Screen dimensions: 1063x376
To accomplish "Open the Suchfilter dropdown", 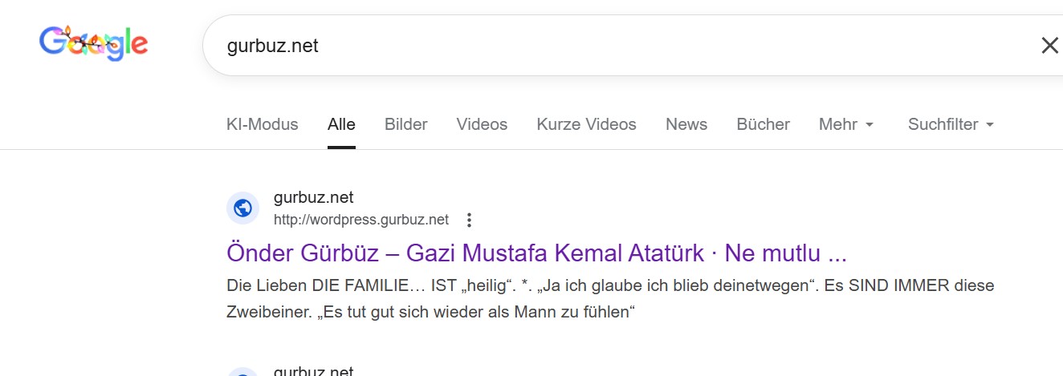I will point(951,124).
